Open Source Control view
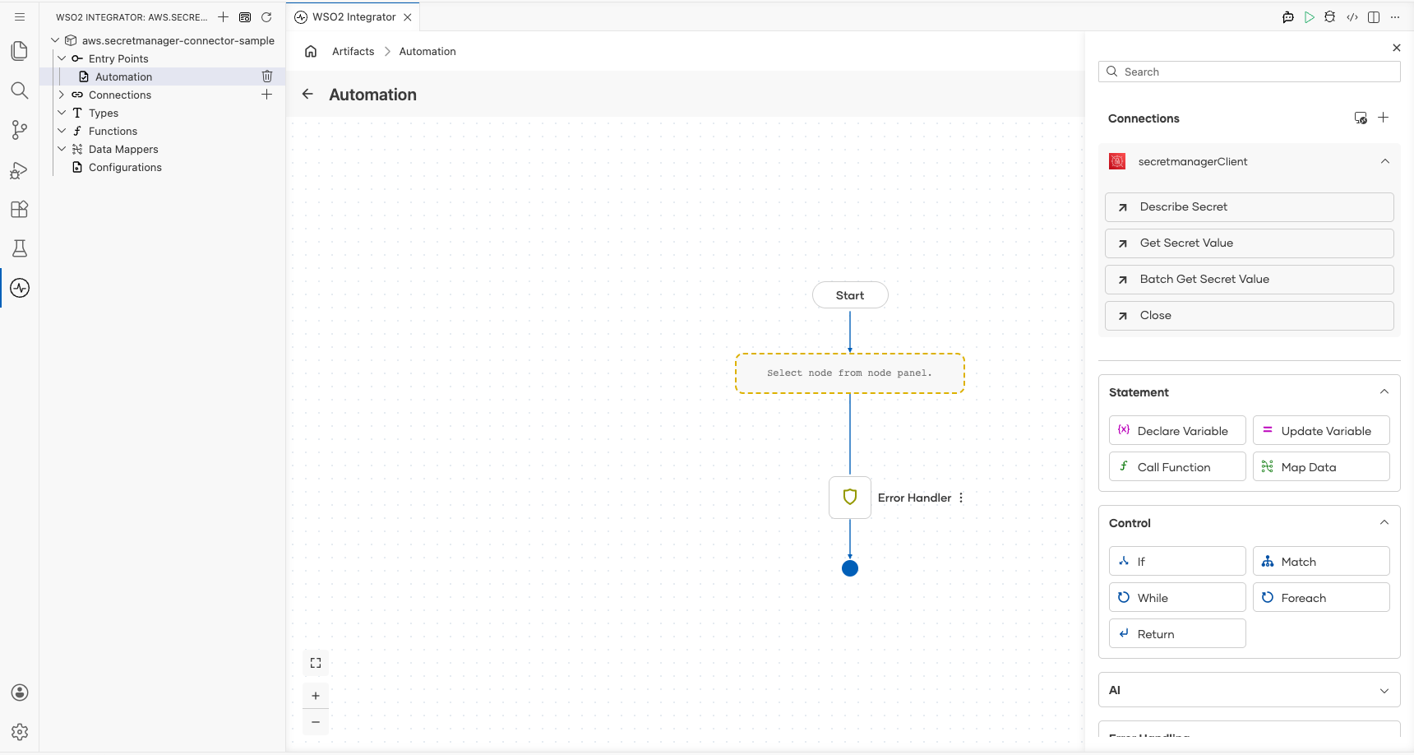 click(20, 130)
